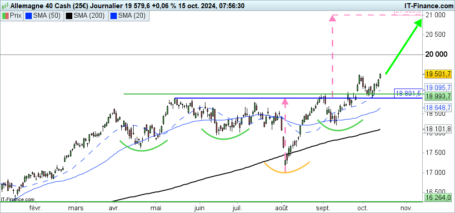Image resolution: width=455 pixels, height=213 pixels.
Task: Click the 18 648,7 SMA value label
Action: [x=437, y=107]
